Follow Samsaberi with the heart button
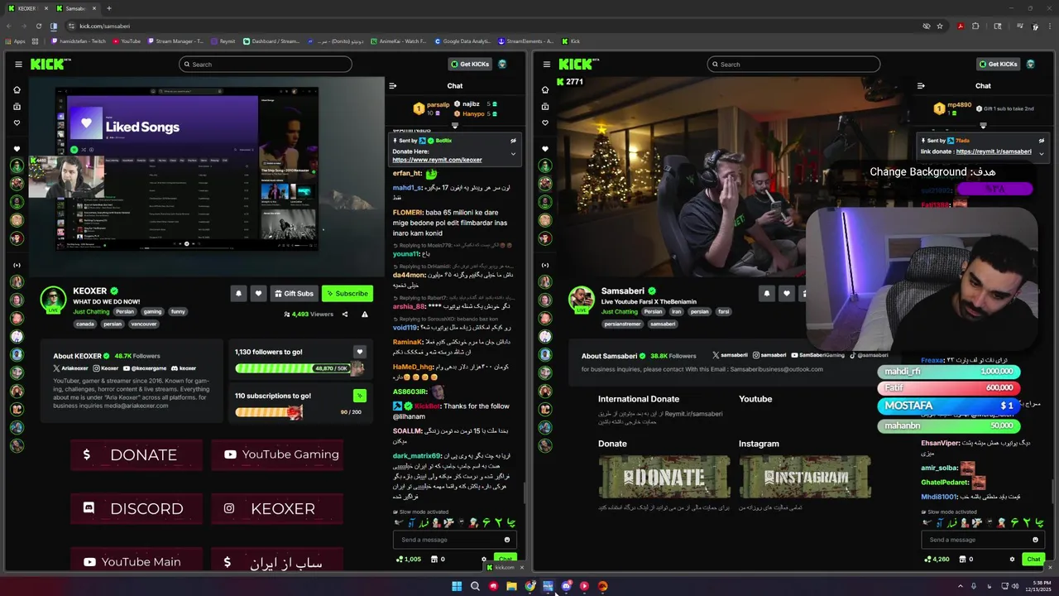1059x596 pixels. [x=786, y=293]
